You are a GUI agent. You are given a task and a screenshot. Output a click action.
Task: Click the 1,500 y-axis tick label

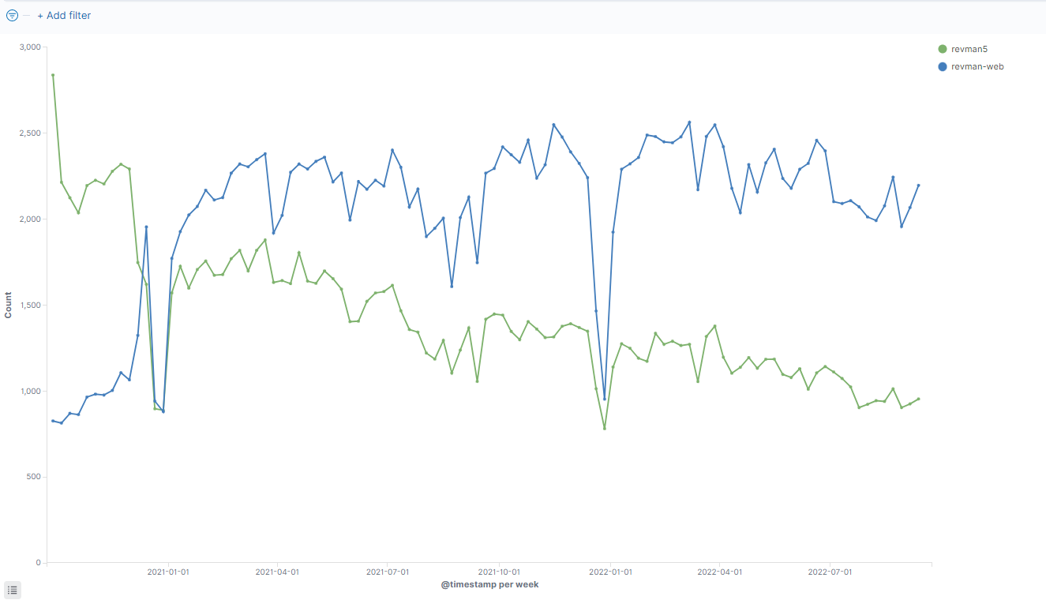click(x=30, y=306)
